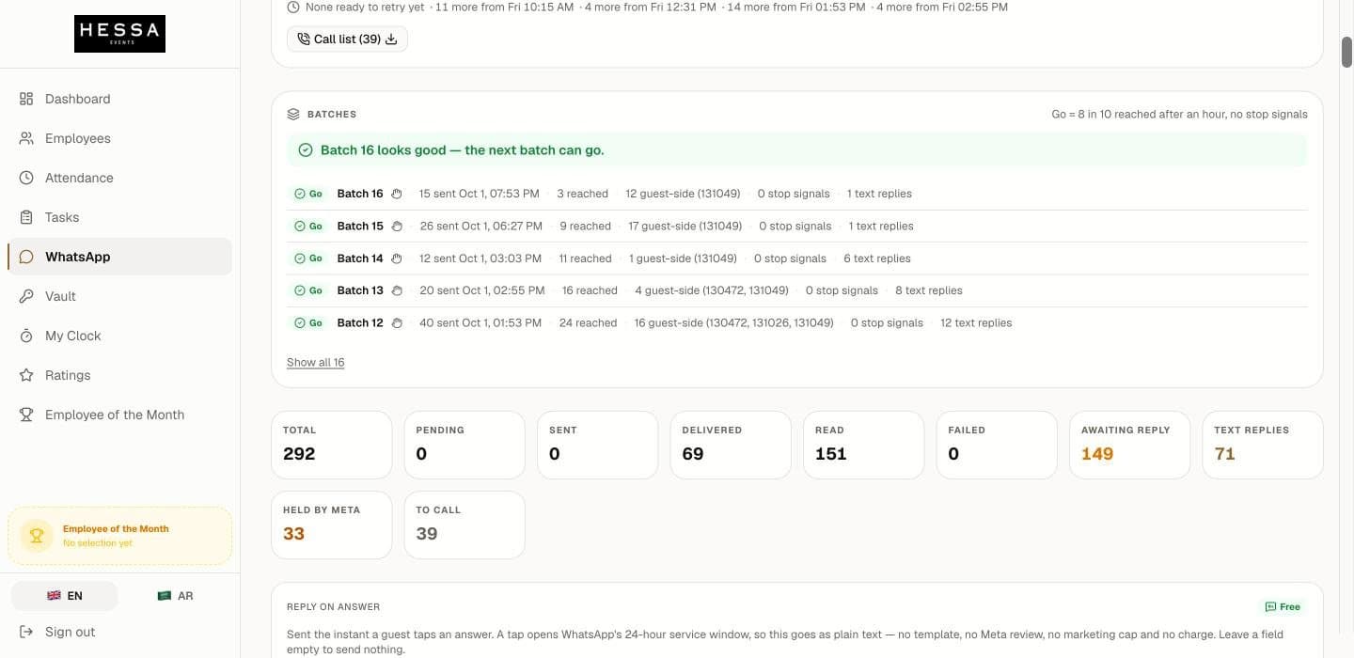Click '17 guest-side (131049)' in Batch 15

[x=685, y=226]
